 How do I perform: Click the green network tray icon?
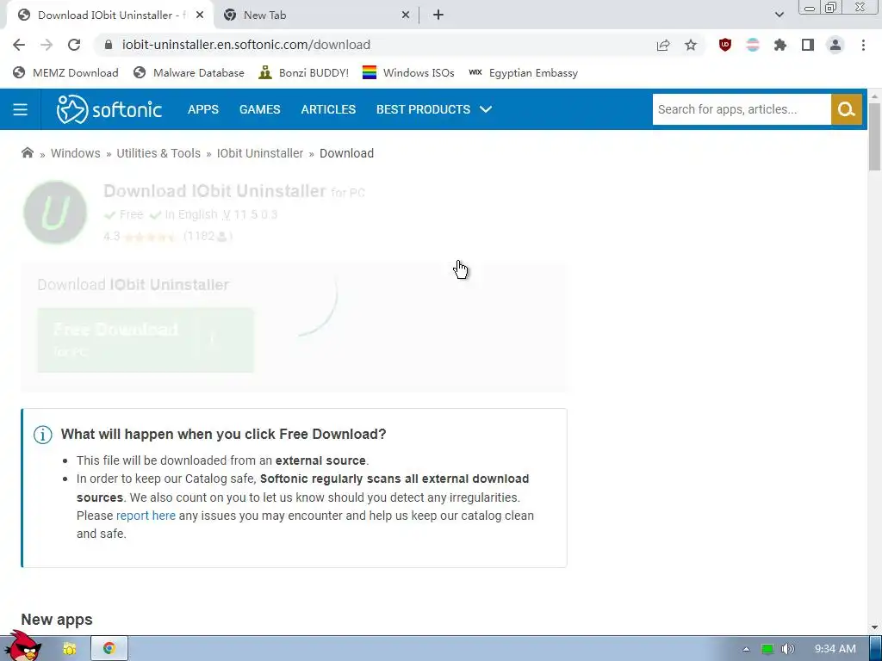(x=767, y=649)
